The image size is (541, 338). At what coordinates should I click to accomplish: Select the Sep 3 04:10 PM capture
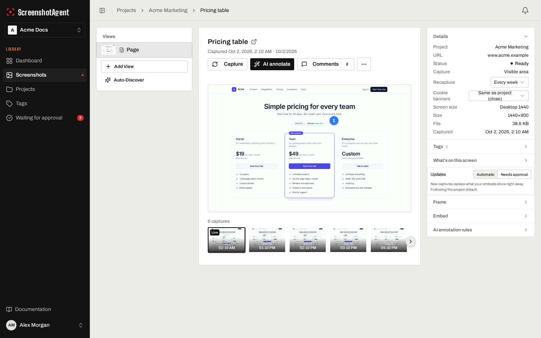pos(389,240)
